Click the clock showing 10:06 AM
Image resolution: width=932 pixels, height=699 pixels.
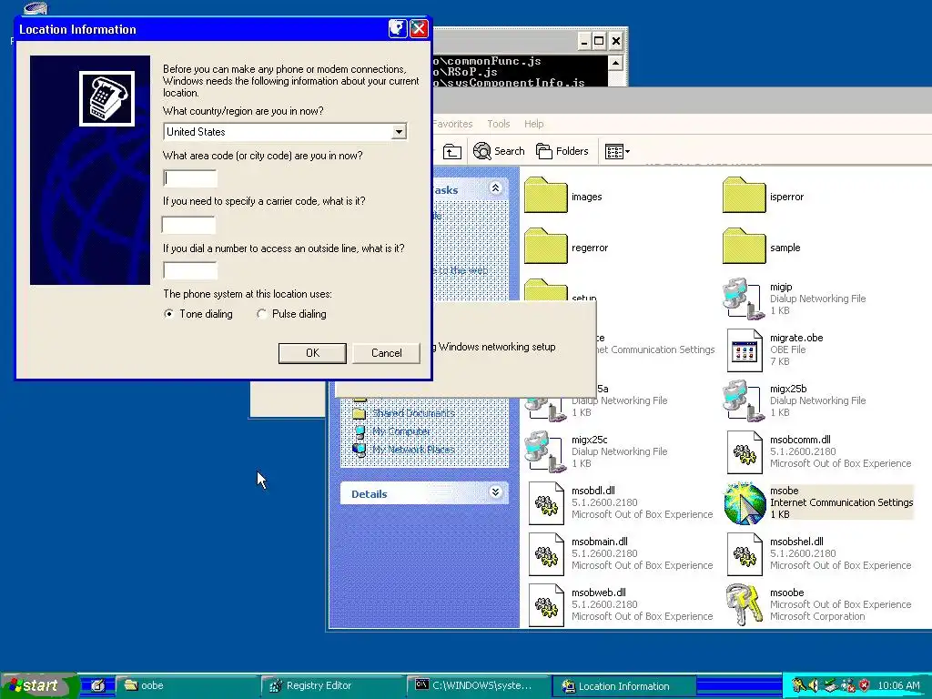[898, 685]
